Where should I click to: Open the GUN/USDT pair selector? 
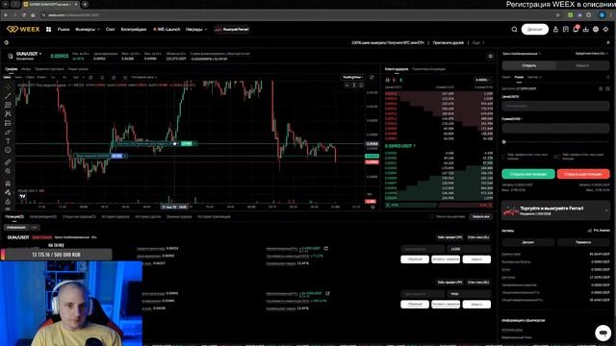29,54
